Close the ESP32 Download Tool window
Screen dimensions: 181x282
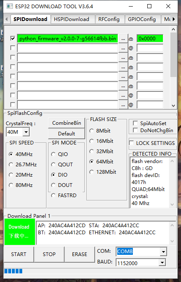(x=168, y=7)
